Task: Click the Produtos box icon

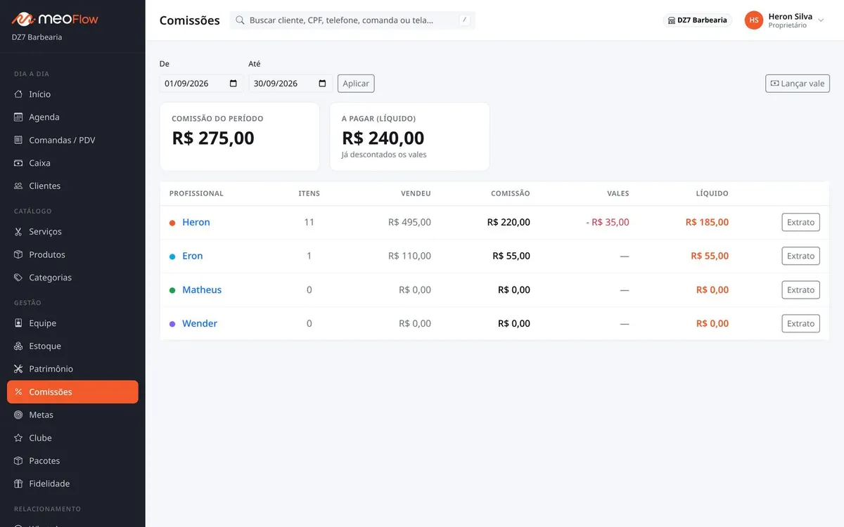Action: [x=18, y=254]
